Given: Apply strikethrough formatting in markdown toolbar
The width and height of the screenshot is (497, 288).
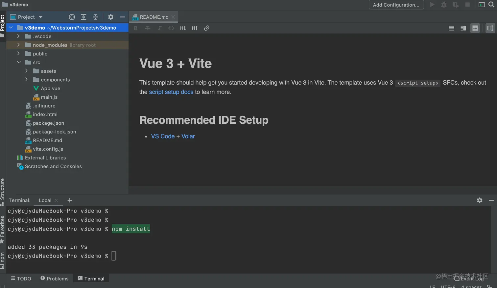Looking at the screenshot, I should pos(148,28).
